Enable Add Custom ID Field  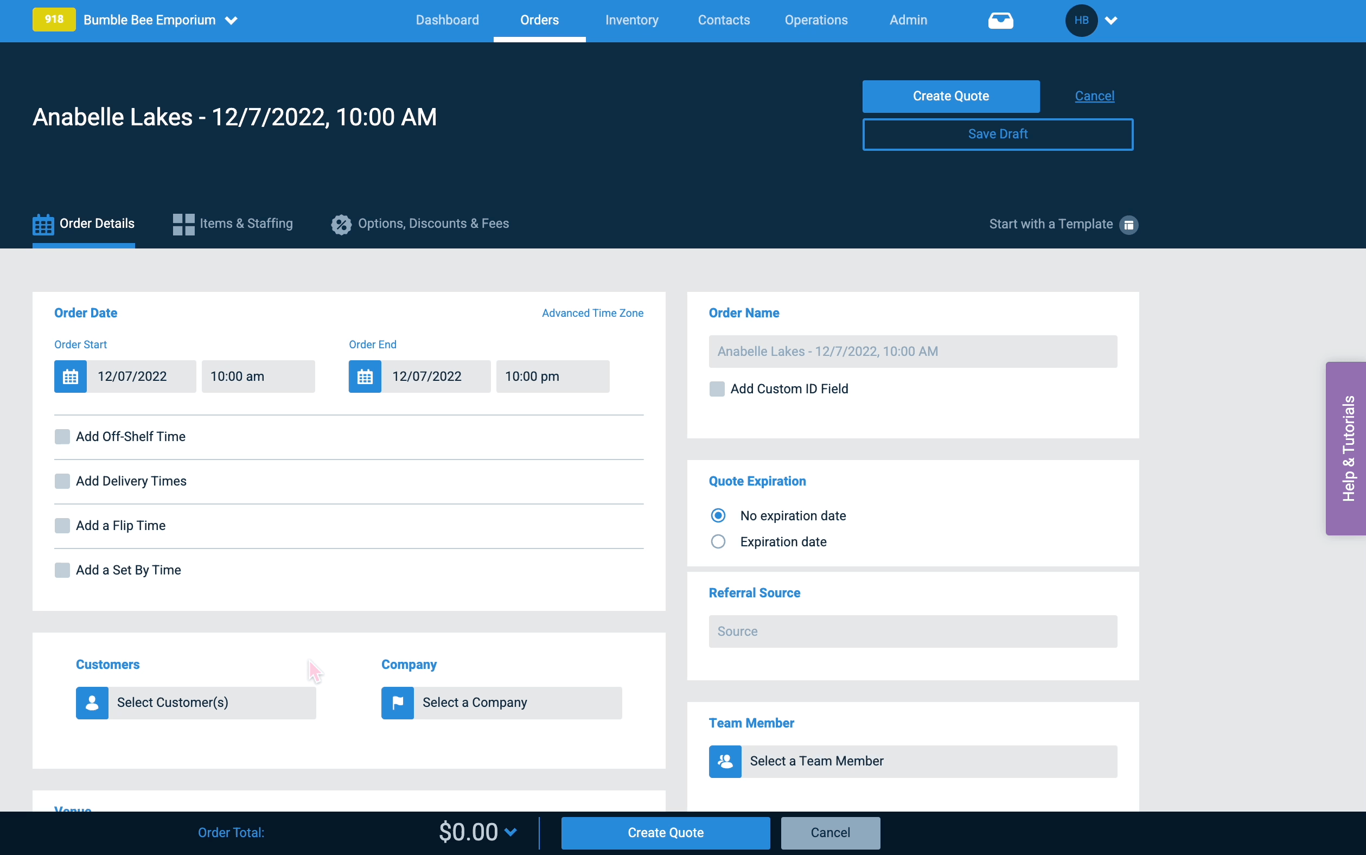(717, 389)
